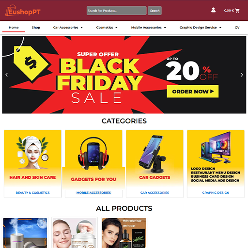Click the Order Now banner button
The image size is (248, 248).
pos(193,92)
